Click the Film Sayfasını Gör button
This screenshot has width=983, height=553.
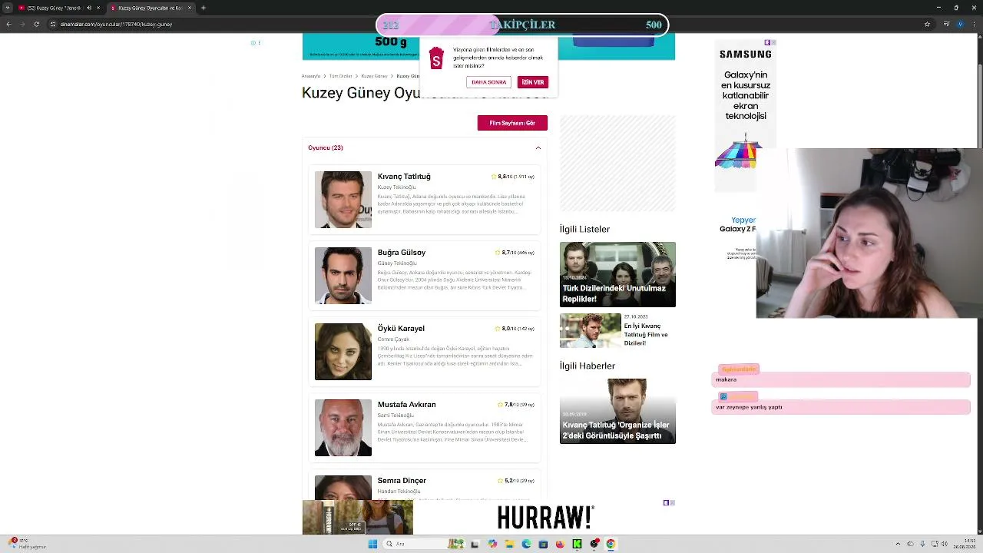pyautogui.click(x=512, y=123)
